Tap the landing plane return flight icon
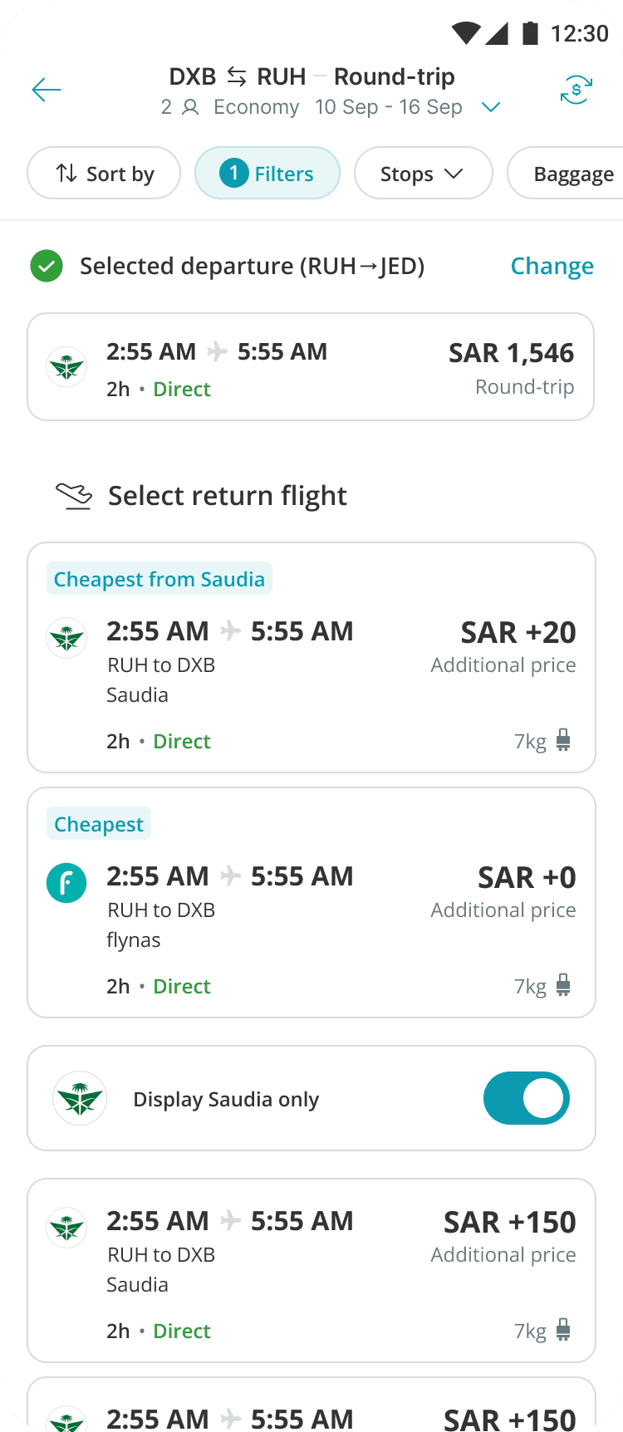The width and height of the screenshot is (623, 1432). [x=74, y=496]
